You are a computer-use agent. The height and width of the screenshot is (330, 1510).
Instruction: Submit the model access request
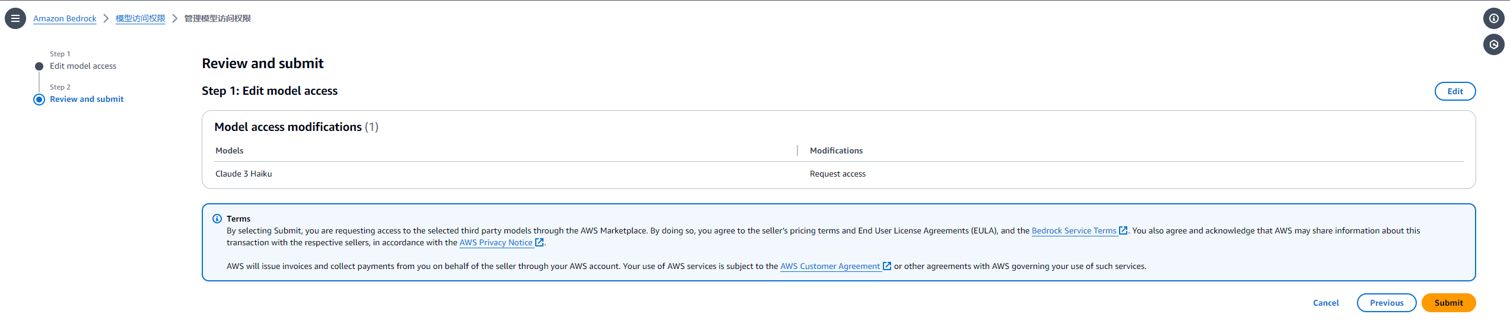tap(1448, 303)
